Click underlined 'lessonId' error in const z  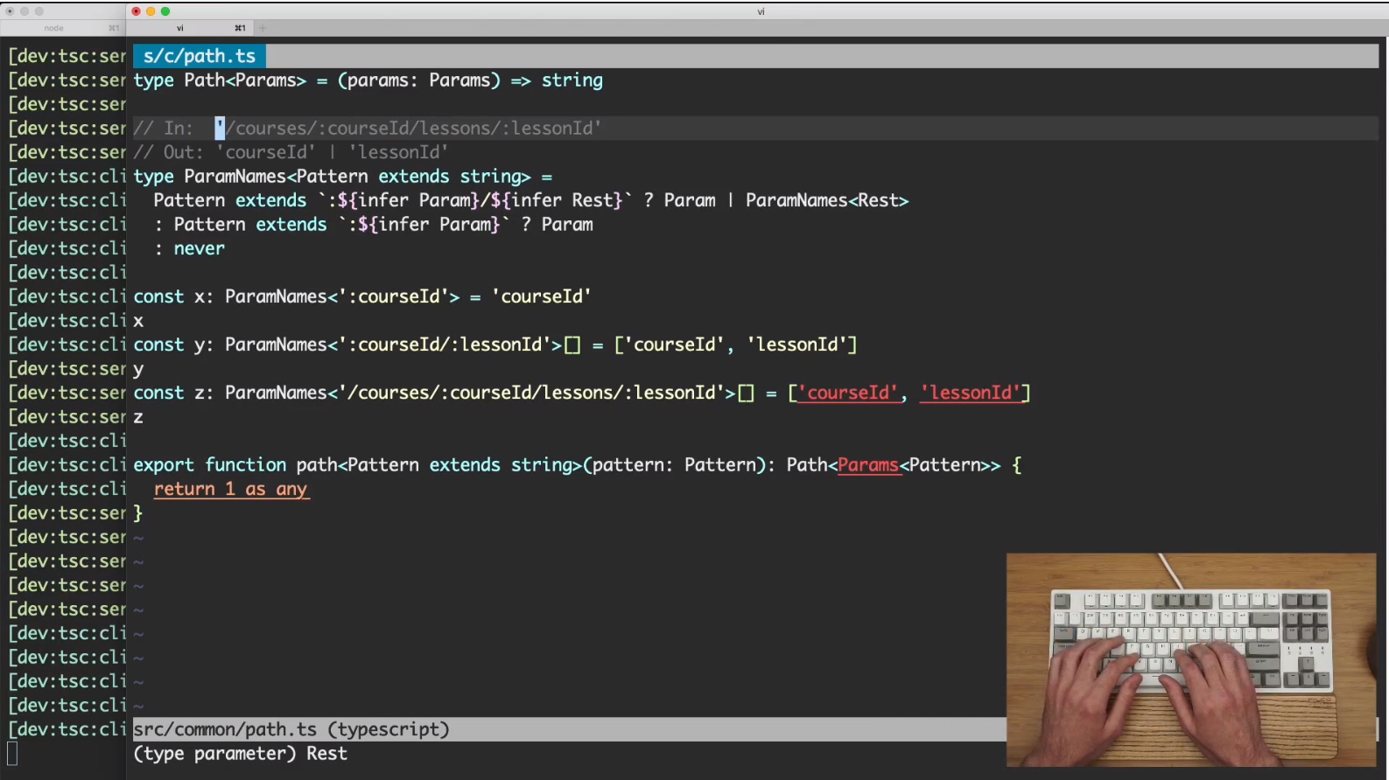pyautogui.click(x=971, y=393)
